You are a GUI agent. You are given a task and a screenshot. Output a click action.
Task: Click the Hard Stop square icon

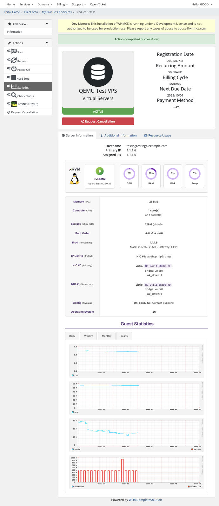14,78
